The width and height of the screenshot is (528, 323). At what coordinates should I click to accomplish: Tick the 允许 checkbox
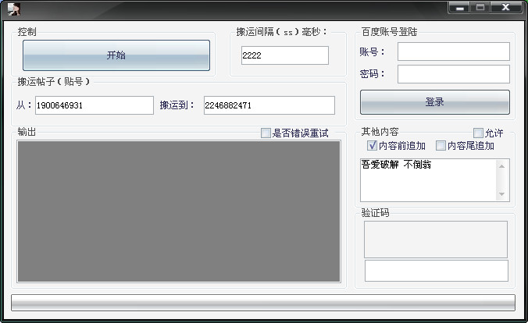[x=478, y=133]
